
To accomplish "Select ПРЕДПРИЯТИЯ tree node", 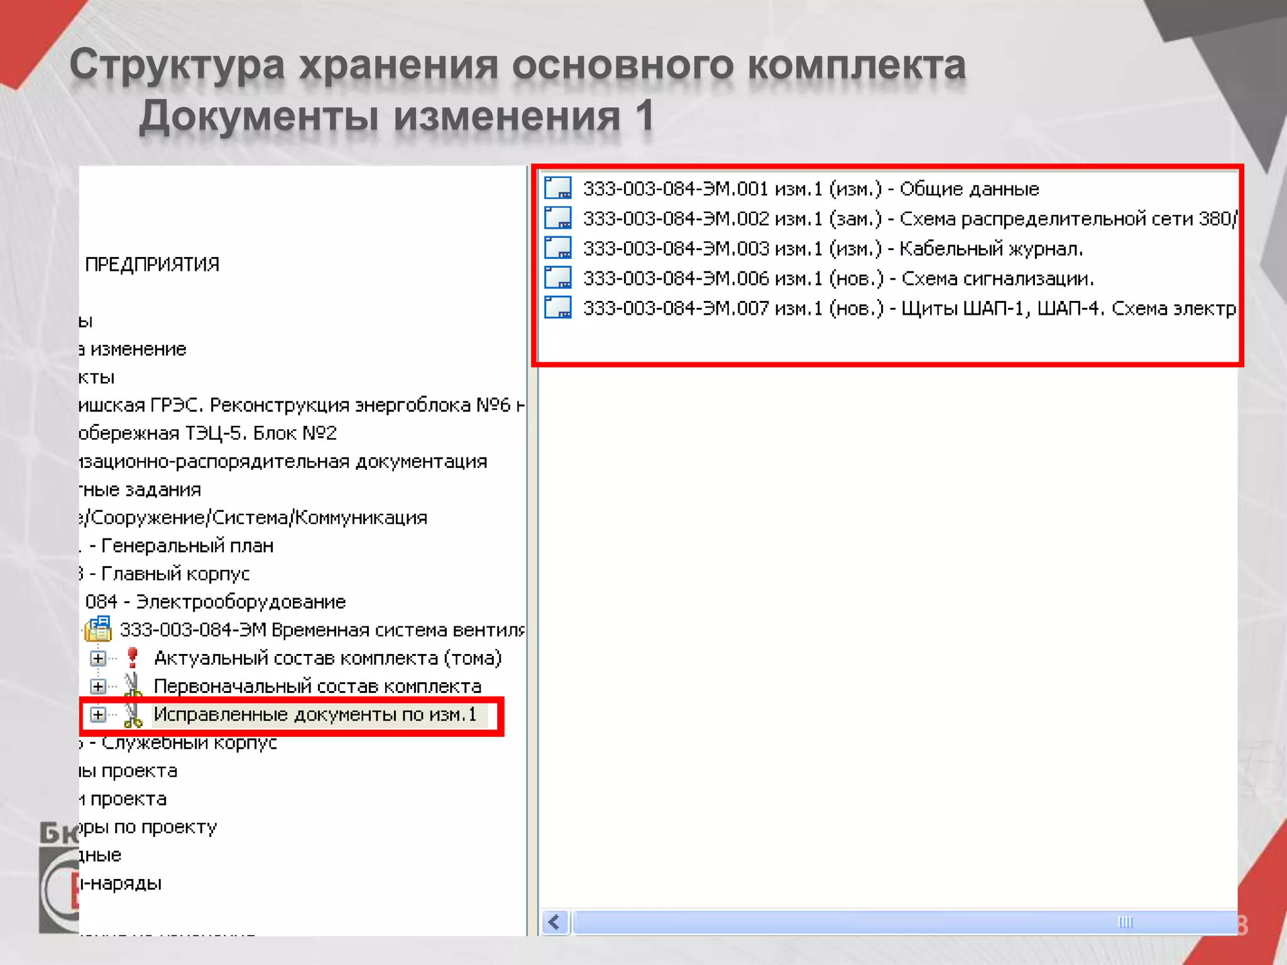I will tap(152, 264).
